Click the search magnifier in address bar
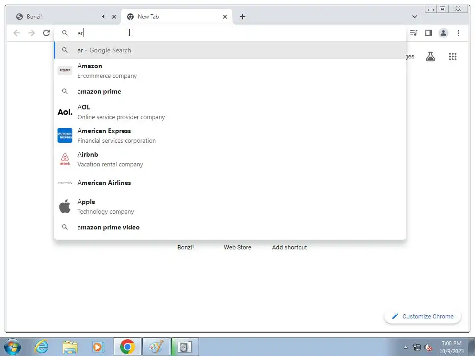Viewport: 475px width, 356px height. (x=65, y=33)
